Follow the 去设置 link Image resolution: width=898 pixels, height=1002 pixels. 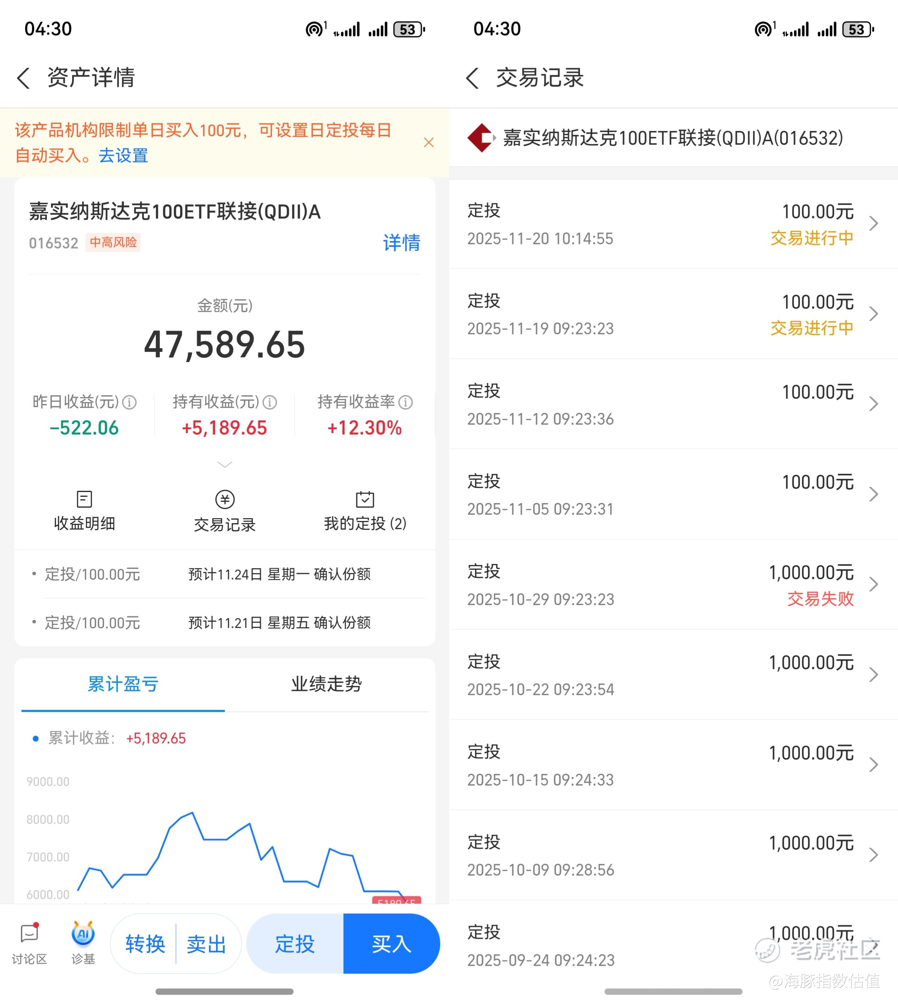pos(123,155)
